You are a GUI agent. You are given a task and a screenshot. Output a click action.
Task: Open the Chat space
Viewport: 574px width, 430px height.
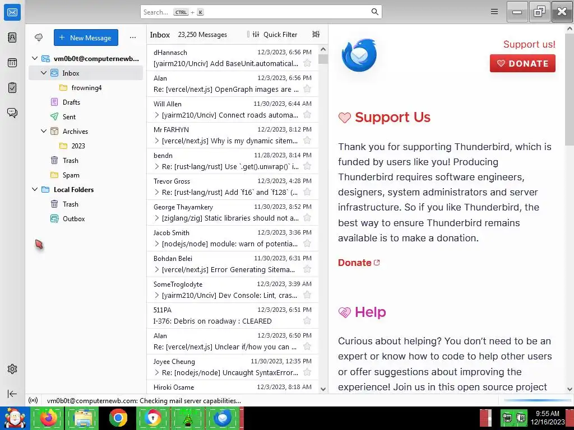pos(12,113)
